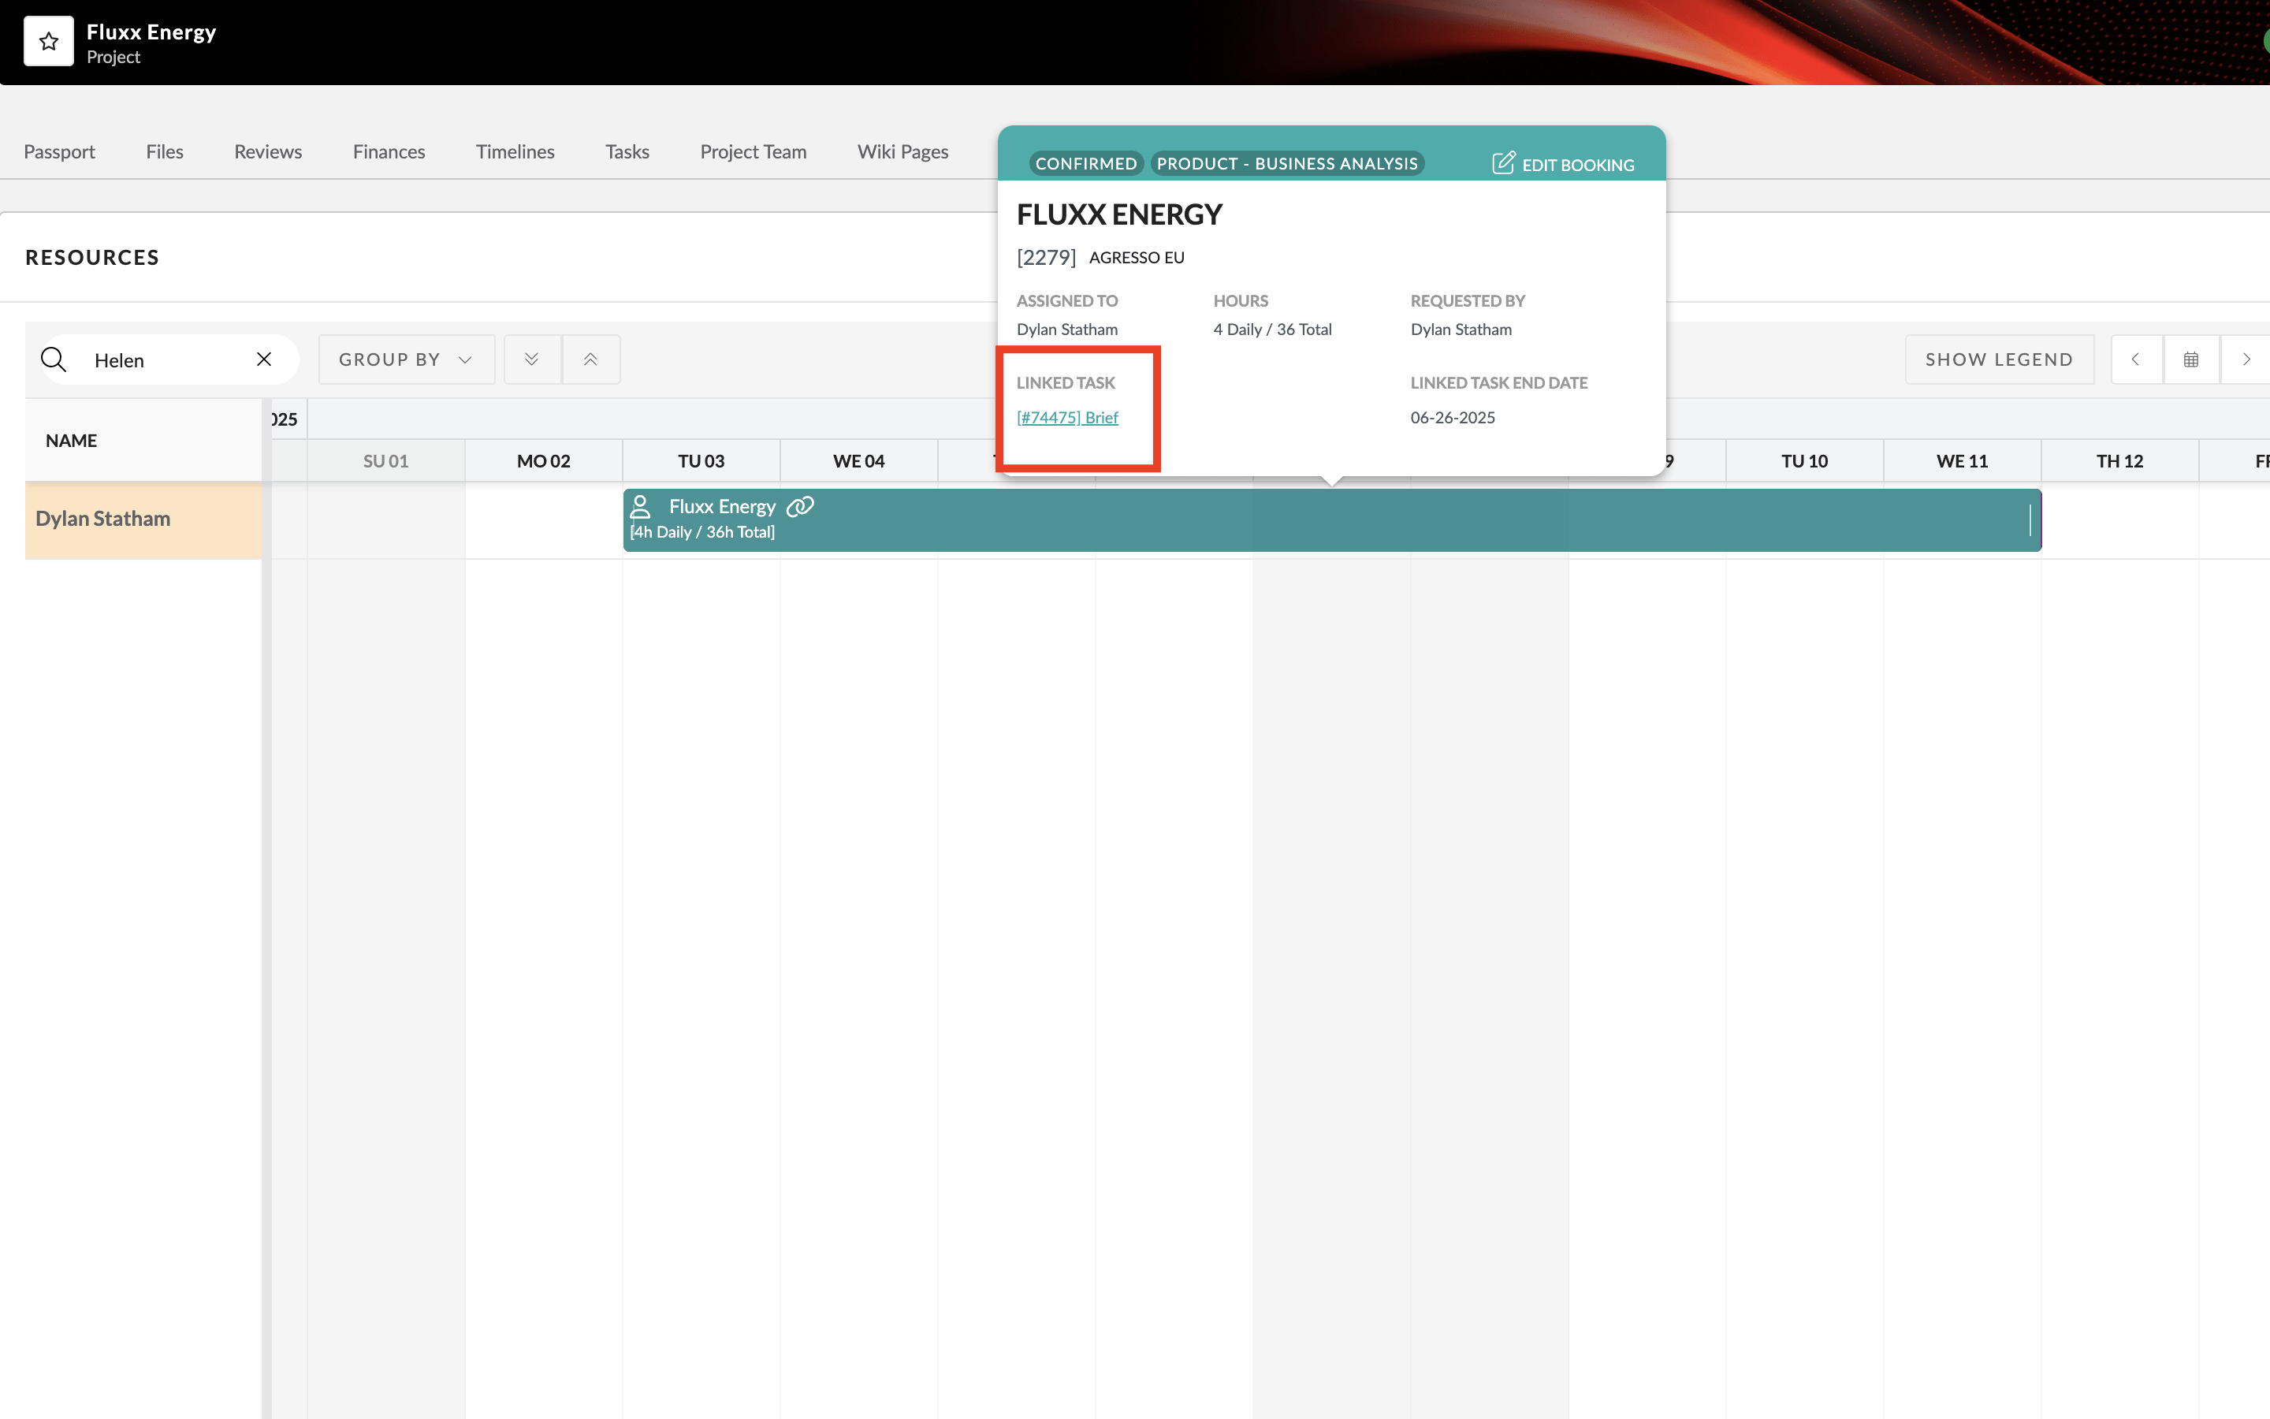Click the search magnifier icon
2270x1419 pixels.
pos(54,359)
